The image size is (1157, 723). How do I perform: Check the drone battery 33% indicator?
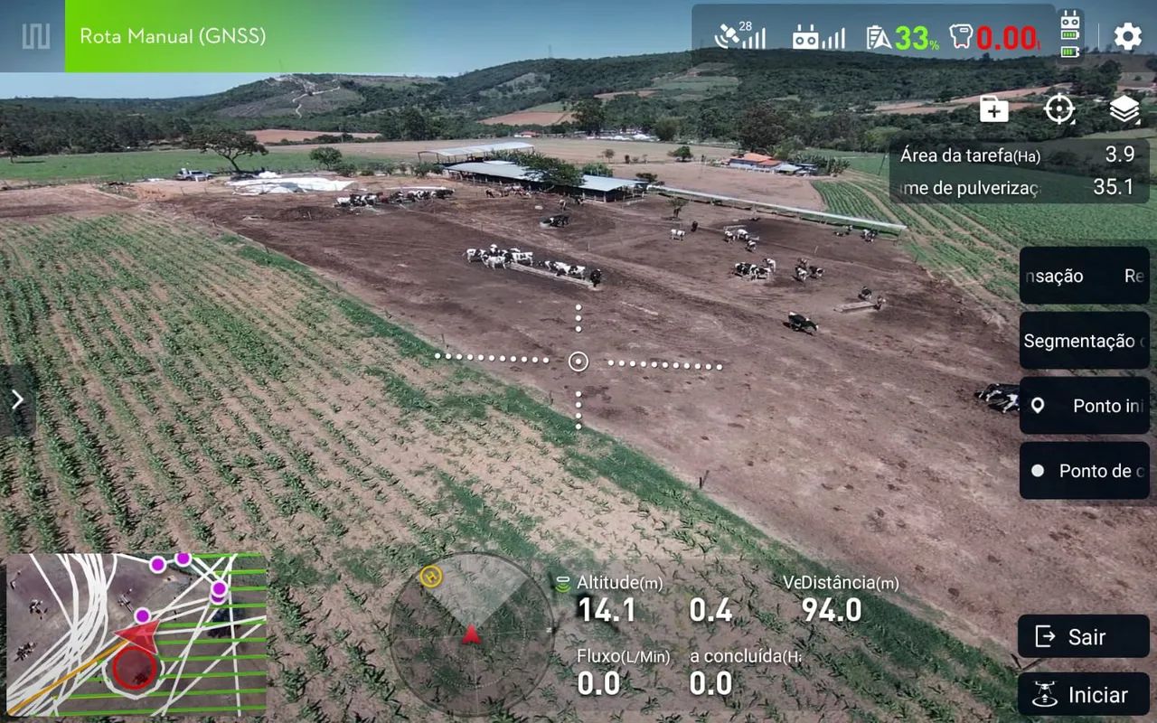[x=902, y=38]
